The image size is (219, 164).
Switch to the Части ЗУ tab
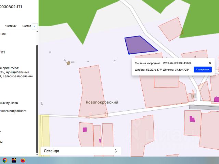pyautogui.click(x=11, y=26)
